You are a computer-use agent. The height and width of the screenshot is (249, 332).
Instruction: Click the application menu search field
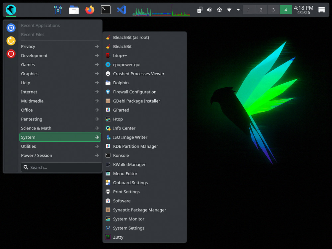(61, 167)
